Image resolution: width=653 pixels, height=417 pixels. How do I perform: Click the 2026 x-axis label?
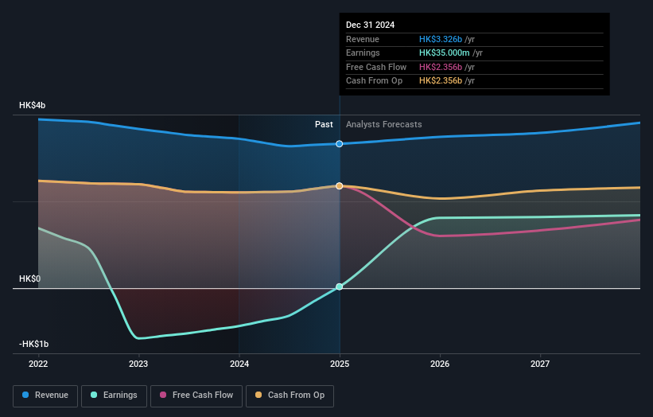point(440,364)
